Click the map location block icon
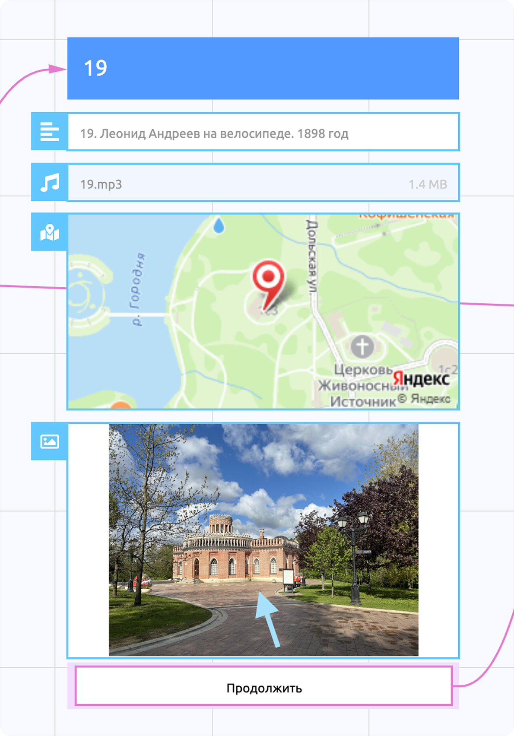514x736 pixels. click(50, 232)
